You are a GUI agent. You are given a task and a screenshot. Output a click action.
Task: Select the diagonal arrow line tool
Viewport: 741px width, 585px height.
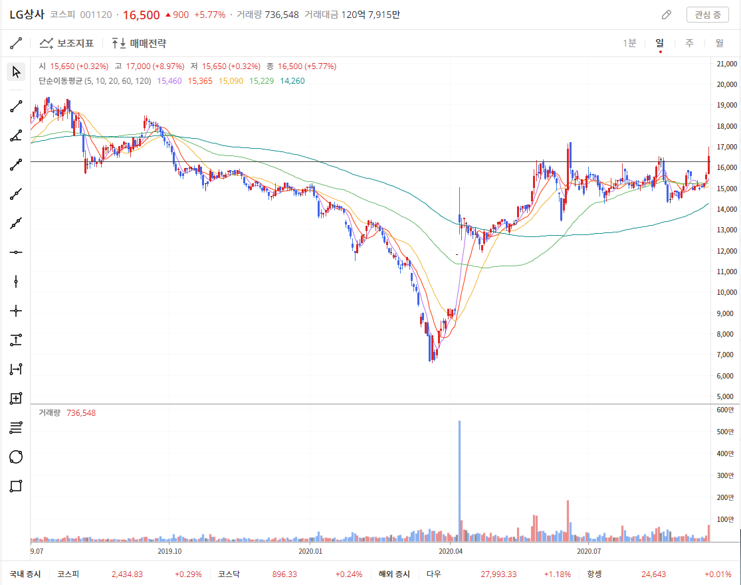(16, 165)
